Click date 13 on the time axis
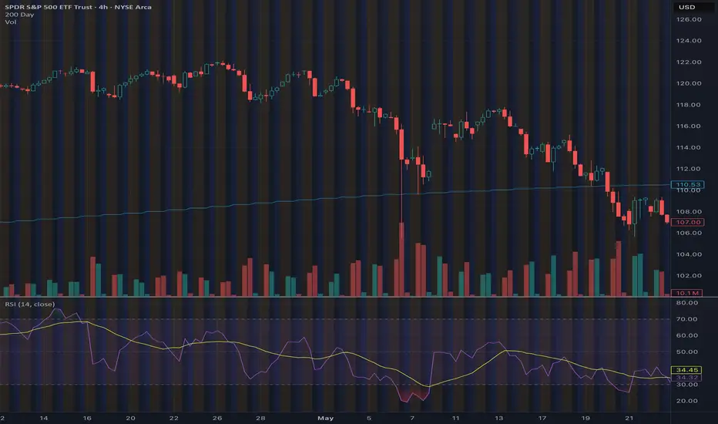The image size is (718, 424). click(498, 418)
